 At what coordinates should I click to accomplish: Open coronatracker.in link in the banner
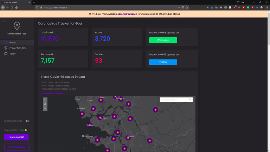[127, 14]
